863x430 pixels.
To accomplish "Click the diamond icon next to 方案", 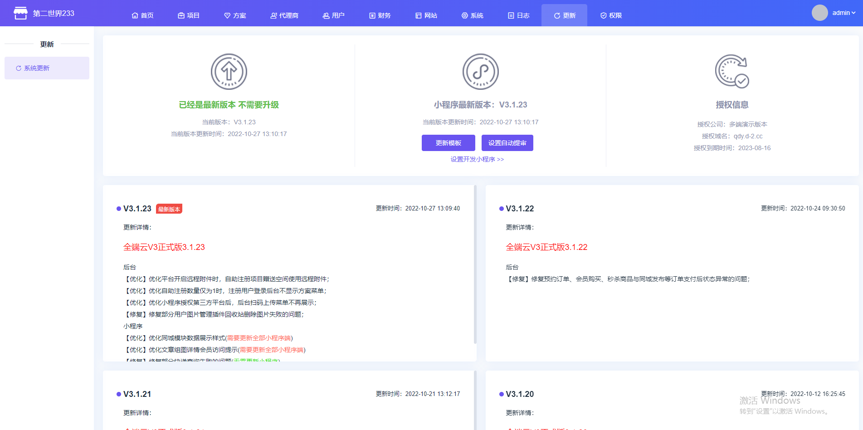I will tap(227, 15).
